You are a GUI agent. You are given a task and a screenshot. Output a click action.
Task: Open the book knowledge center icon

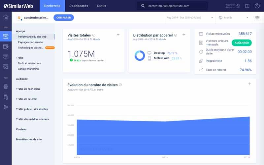pos(247,6)
